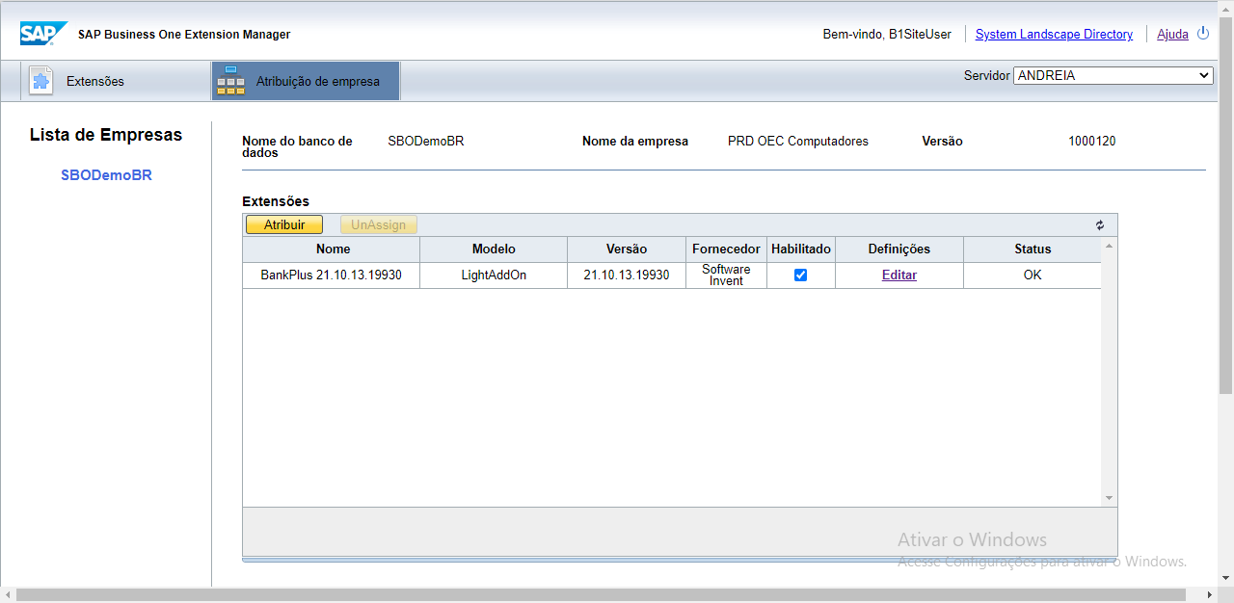This screenshot has height=603, width=1234.
Task: Click the Lista de Empresas heading
Action: 106,135
